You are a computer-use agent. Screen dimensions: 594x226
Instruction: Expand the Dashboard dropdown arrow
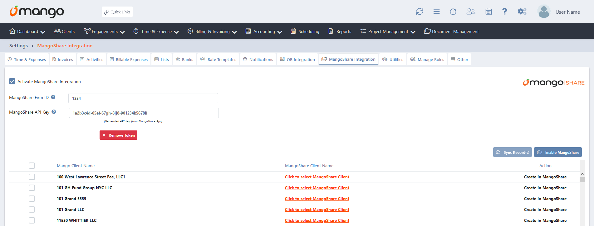click(43, 32)
